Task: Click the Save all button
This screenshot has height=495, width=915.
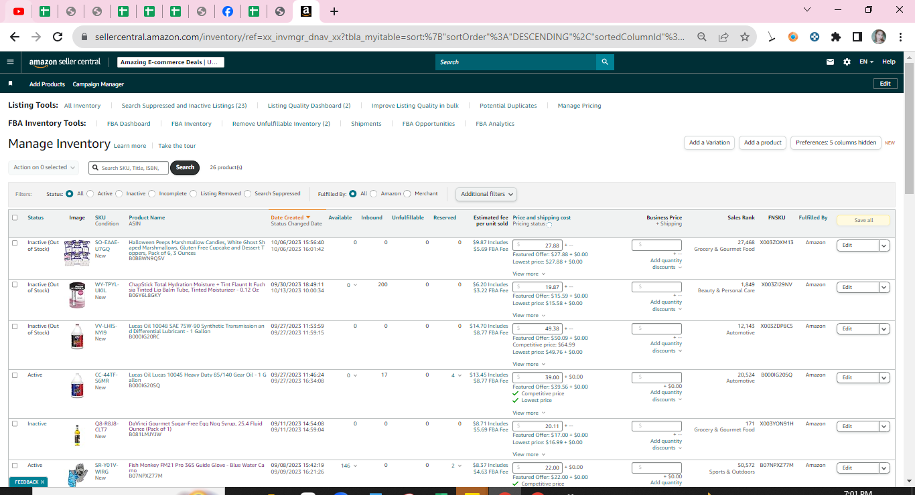Action: [x=863, y=220]
